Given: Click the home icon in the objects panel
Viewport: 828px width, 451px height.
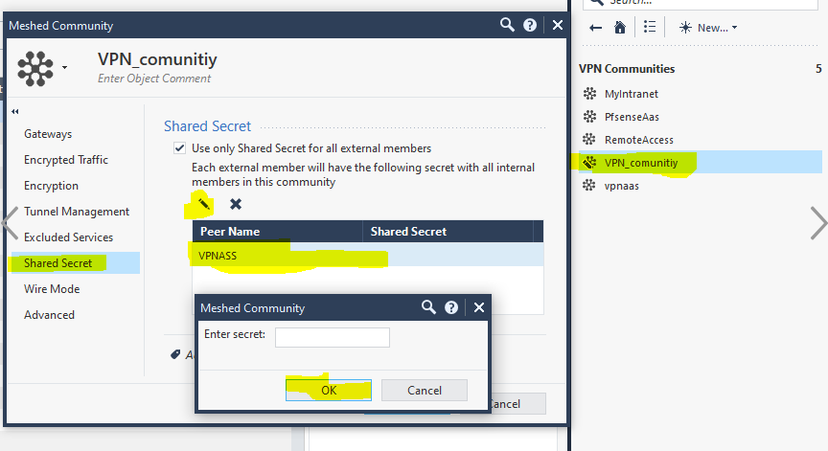Looking at the screenshot, I should pyautogui.click(x=620, y=28).
